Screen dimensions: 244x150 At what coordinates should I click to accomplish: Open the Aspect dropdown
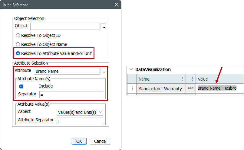coord(80,112)
